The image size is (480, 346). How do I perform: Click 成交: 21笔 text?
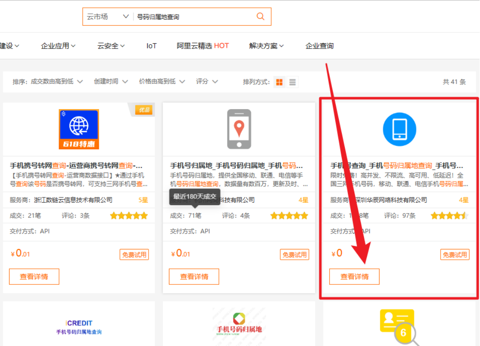coord(26,216)
